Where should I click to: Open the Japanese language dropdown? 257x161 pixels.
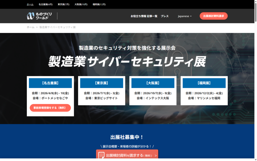point(185,16)
